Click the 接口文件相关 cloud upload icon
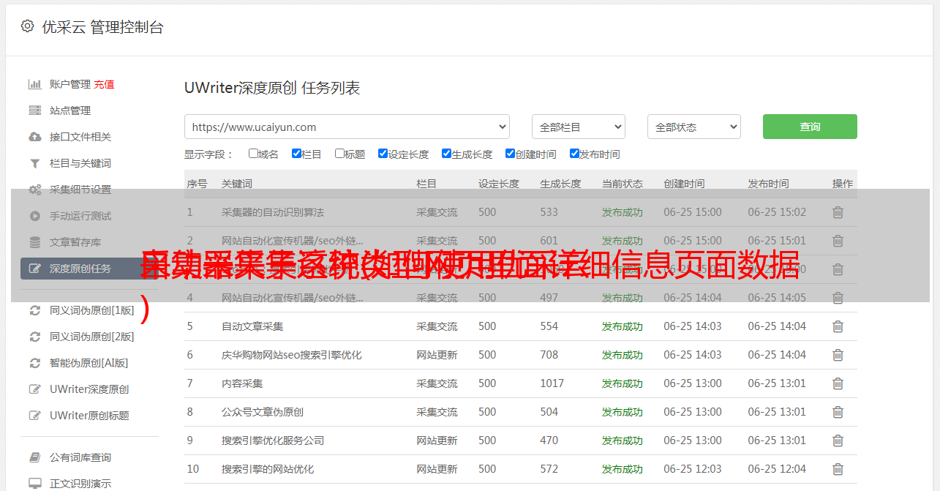 point(34,137)
